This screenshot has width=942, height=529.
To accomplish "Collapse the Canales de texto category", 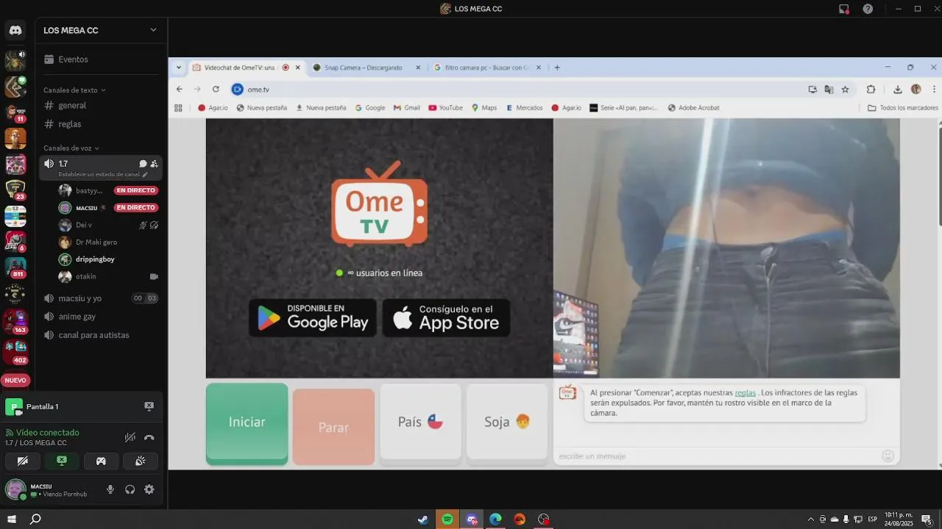I will [74, 90].
